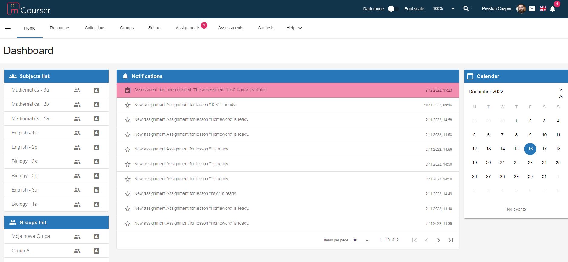This screenshot has height=262, width=568.
Task: Open report chart icon for English - 3a
Action: coord(96,190)
